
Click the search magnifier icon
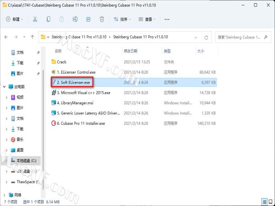click(x=266, y=37)
